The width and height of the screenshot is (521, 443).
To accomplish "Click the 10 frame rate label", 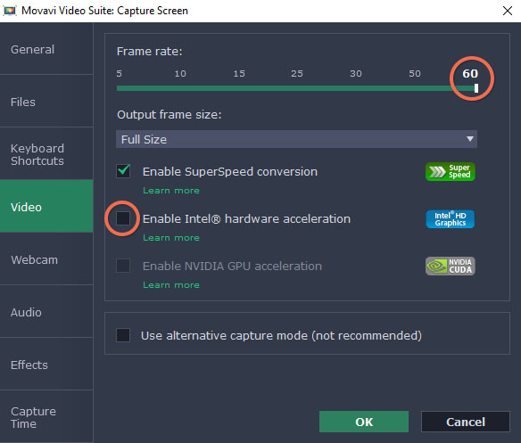I will tap(180, 73).
